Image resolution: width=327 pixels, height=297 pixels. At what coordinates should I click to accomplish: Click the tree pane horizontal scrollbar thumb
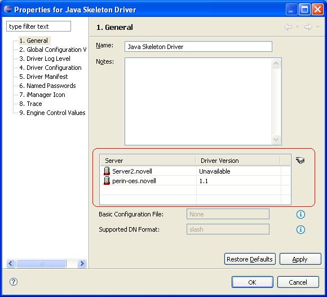point(41,263)
